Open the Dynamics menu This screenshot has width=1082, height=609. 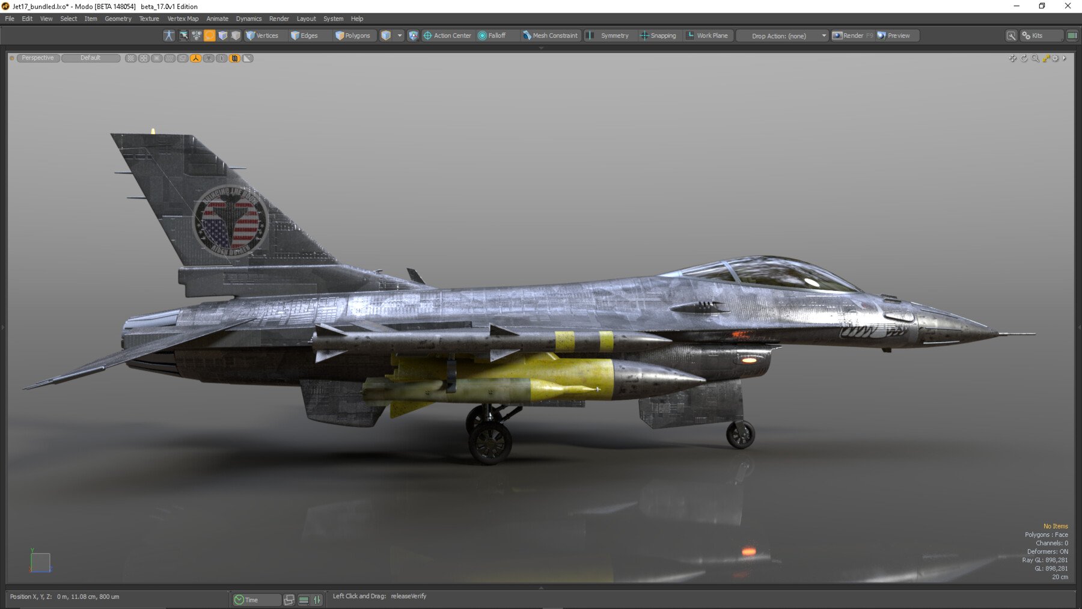248,19
